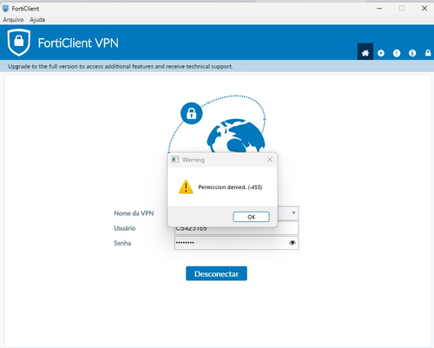Click the padlock circle in illustration
This screenshot has width=434, height=348.
191,114
